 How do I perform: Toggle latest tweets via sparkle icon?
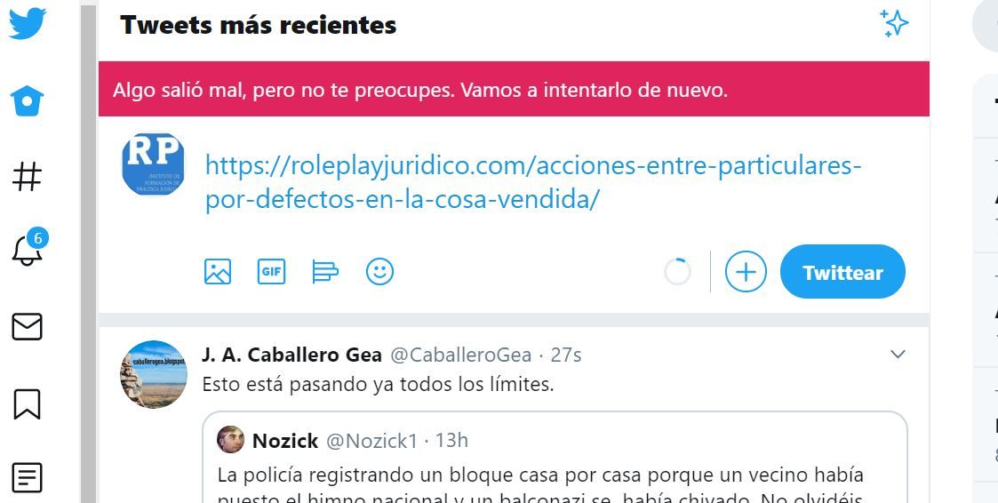[x=894, y=24]
